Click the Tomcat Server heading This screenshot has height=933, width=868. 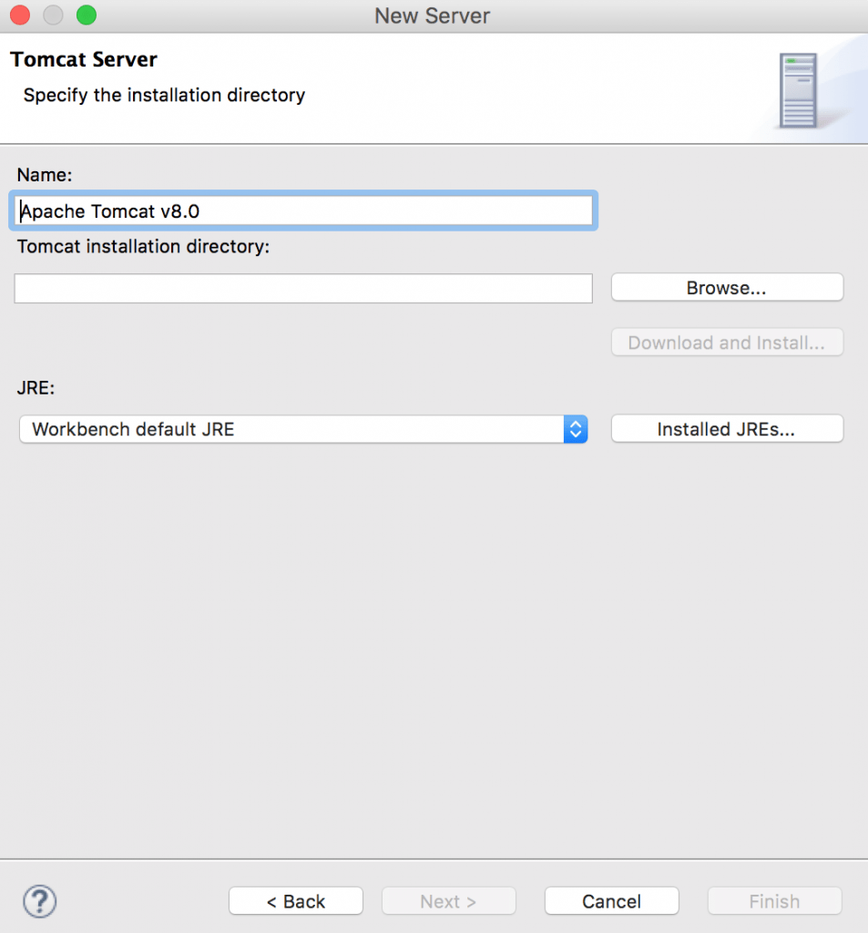tap(83, 59)
